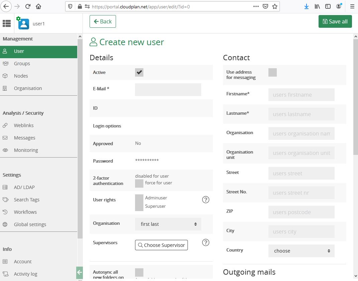Enable force 2-factor authentication for user
This screenshot has height=281, width=358.
(x=139, y=183)
